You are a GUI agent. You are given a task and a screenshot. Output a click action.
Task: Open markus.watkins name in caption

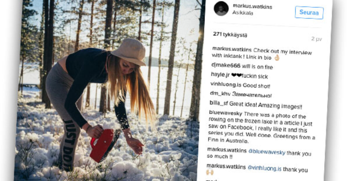(232, 49)
